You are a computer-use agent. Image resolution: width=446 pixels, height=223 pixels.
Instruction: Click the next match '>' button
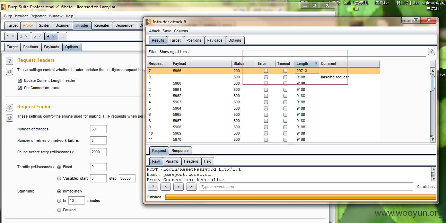coord(191,187)
